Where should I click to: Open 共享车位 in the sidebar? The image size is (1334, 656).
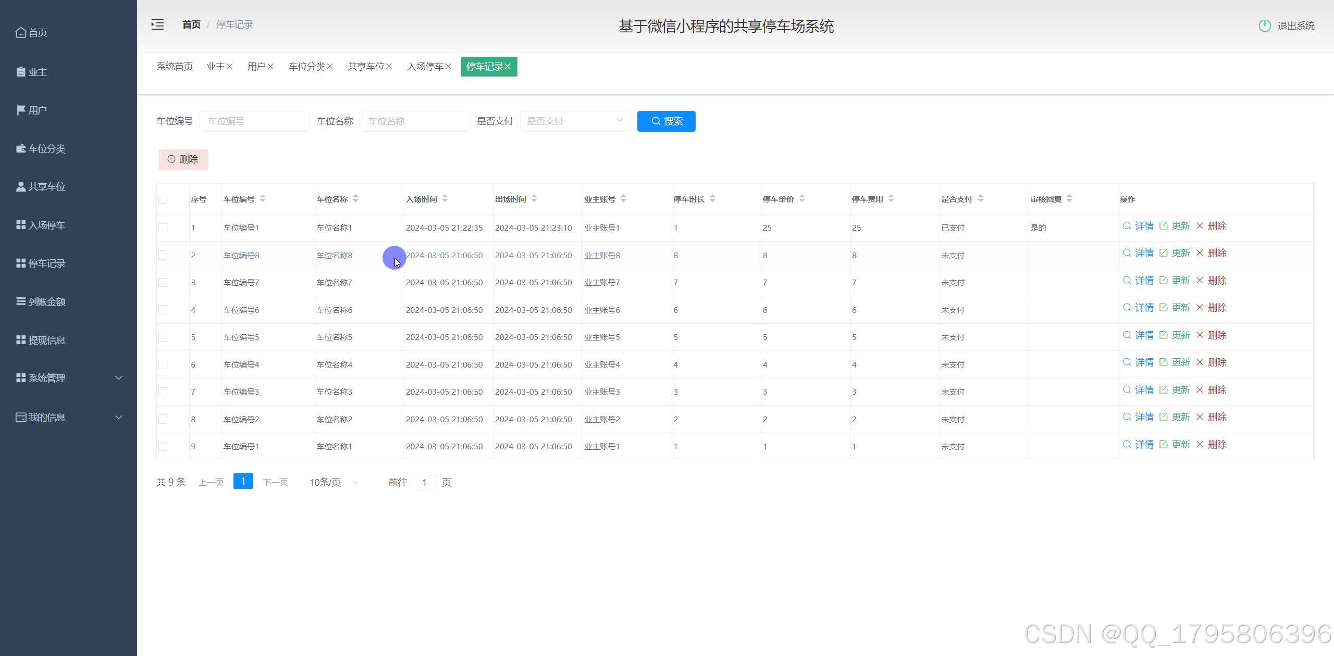coord(41,187)
